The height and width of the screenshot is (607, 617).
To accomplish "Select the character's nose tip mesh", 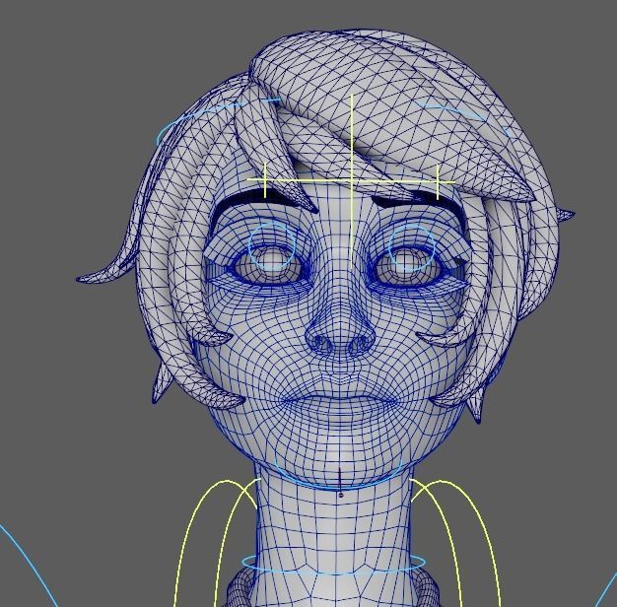I will click(340, 336).
